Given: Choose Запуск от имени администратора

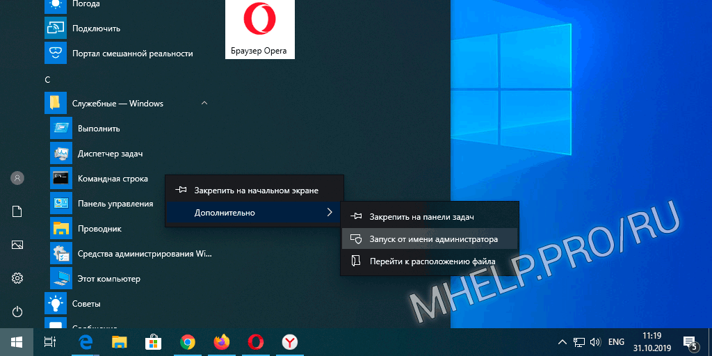Looking at the screenshot, I should [429, 239].
